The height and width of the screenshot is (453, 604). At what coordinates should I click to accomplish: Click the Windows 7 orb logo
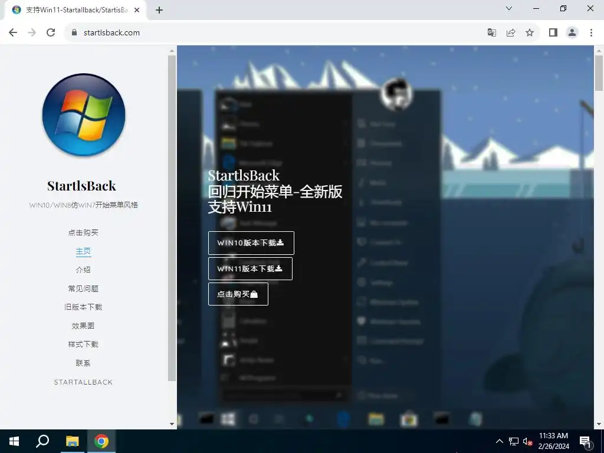[84, 115]
